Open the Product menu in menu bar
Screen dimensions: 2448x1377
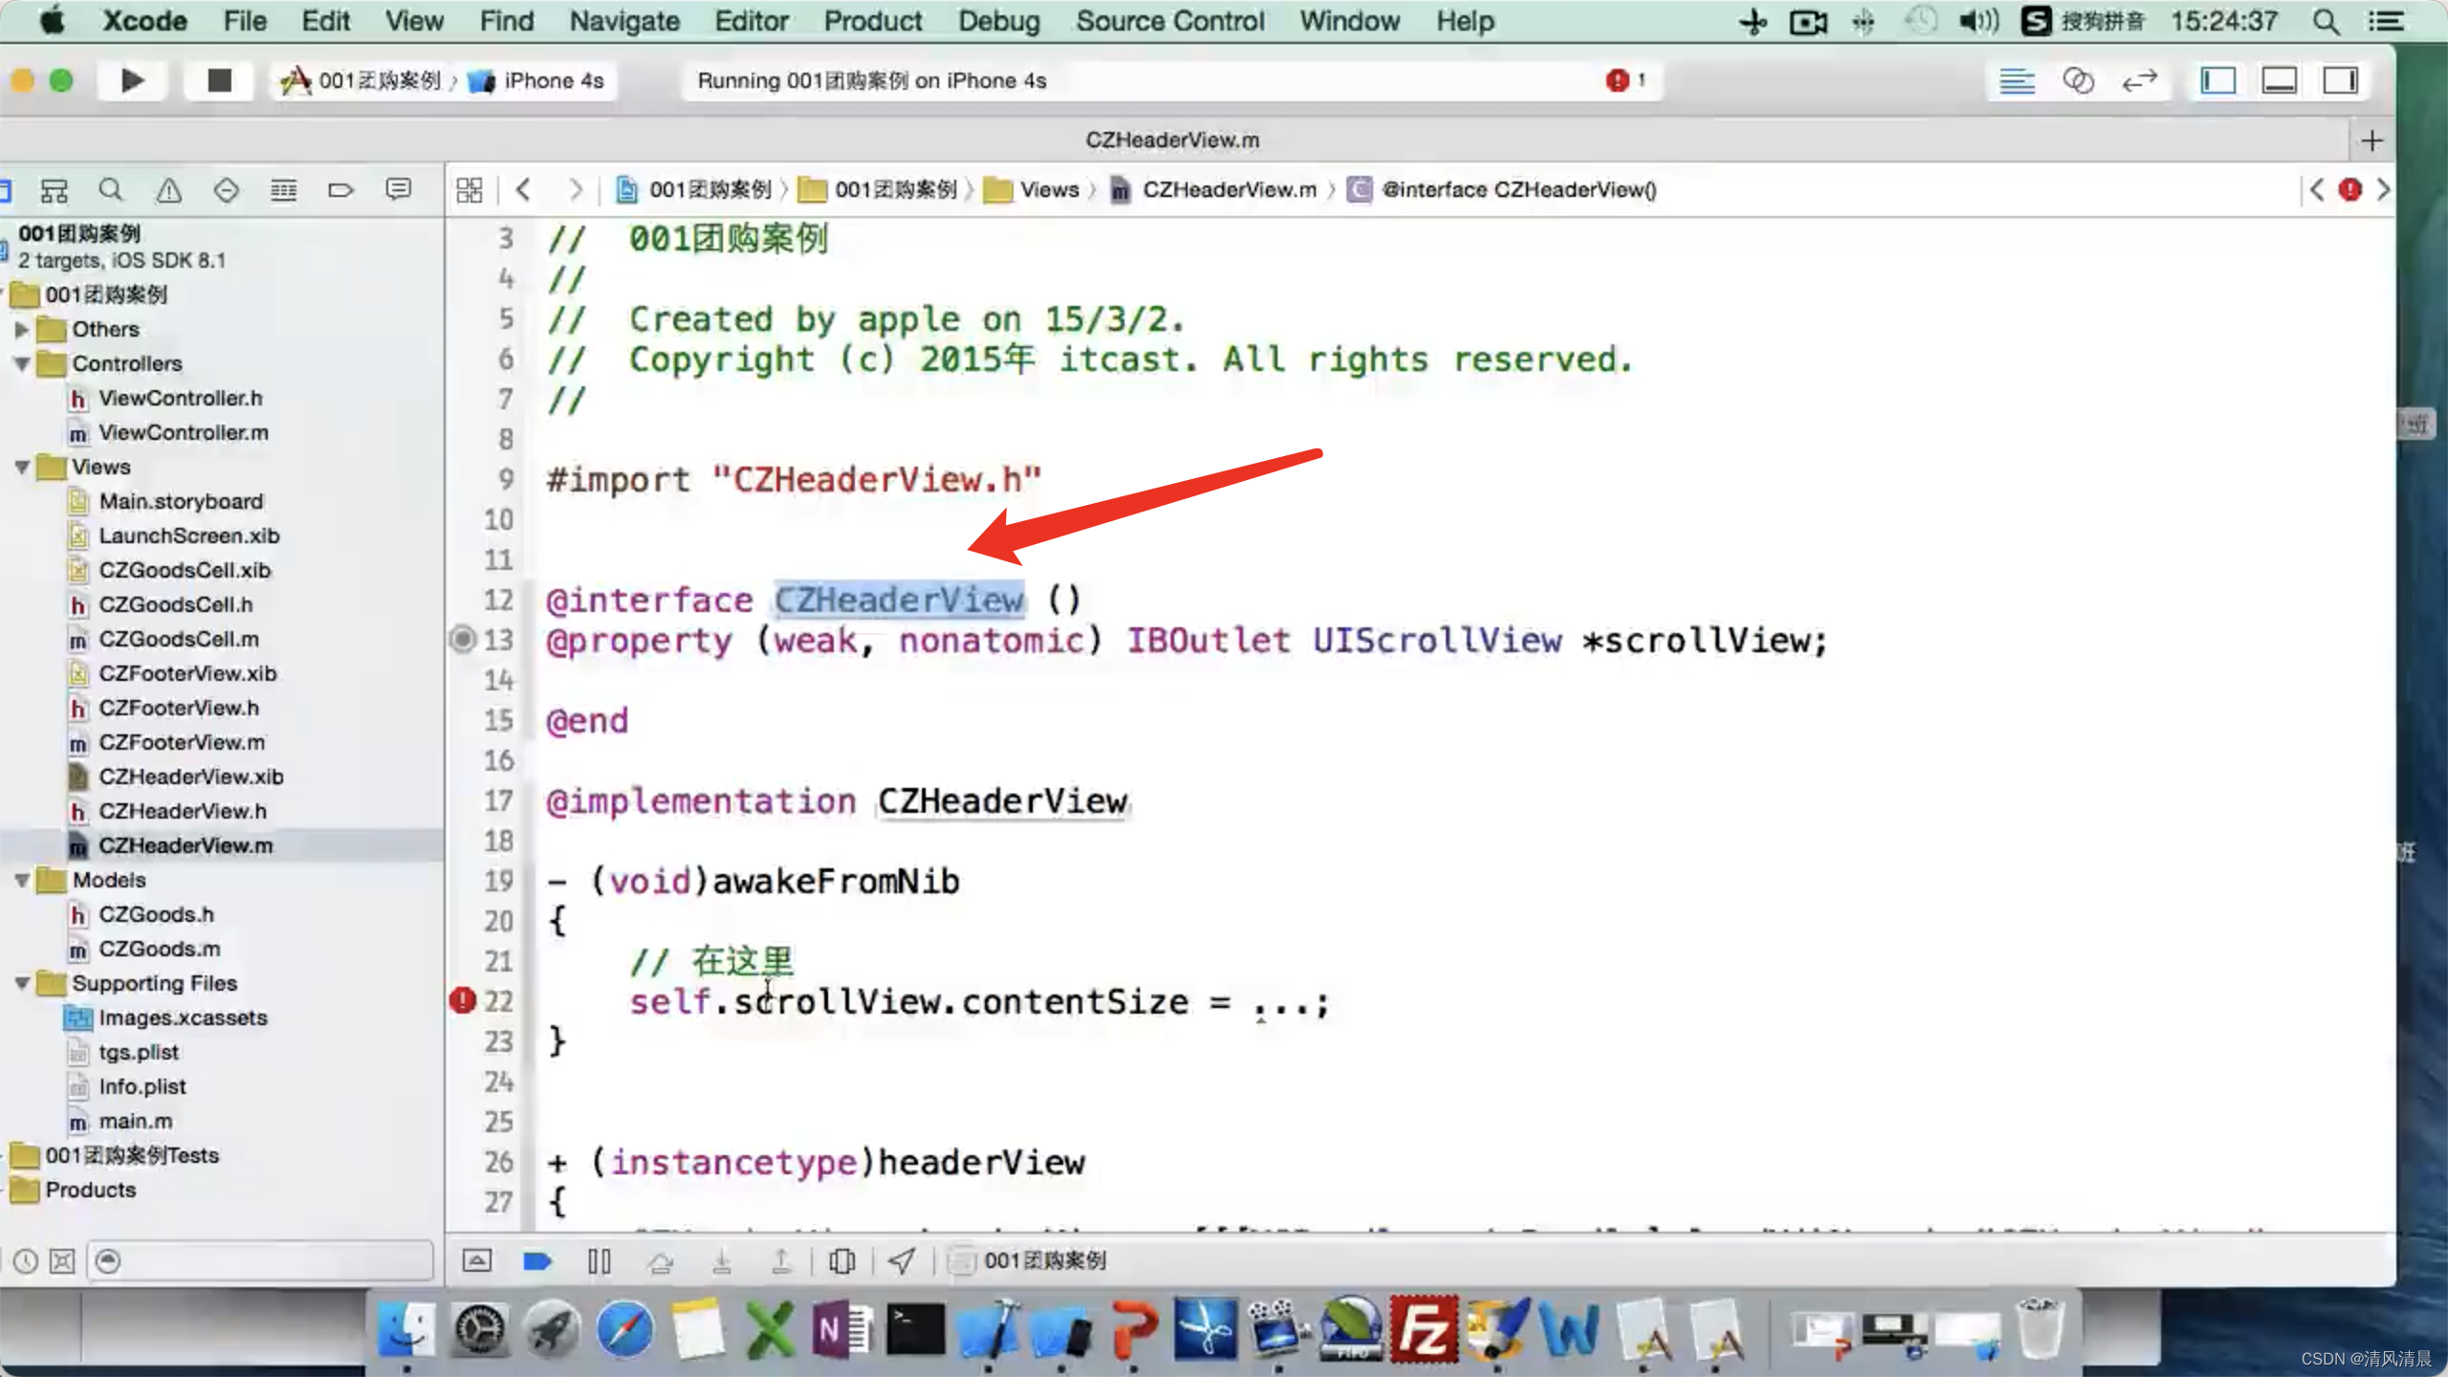pyautogui.click(x=874, y=20)
